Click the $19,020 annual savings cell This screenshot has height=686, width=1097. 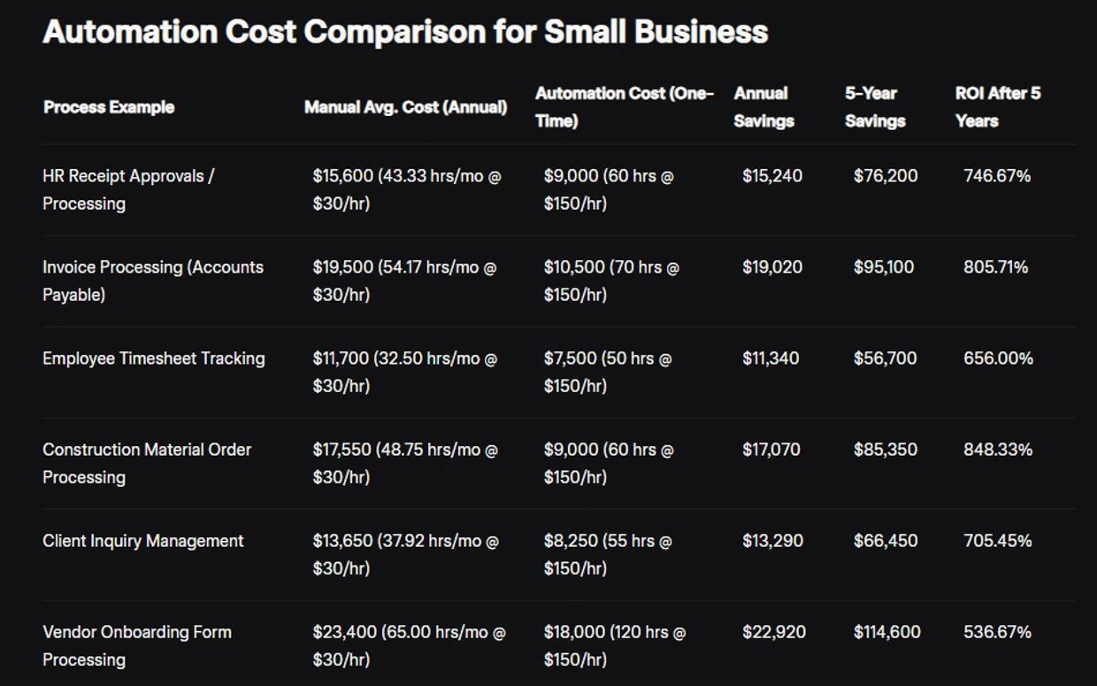click(x=772, y=267)
